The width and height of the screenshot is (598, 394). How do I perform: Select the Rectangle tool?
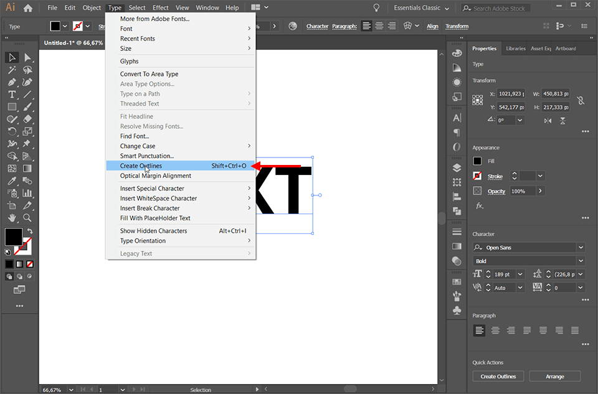11,106
